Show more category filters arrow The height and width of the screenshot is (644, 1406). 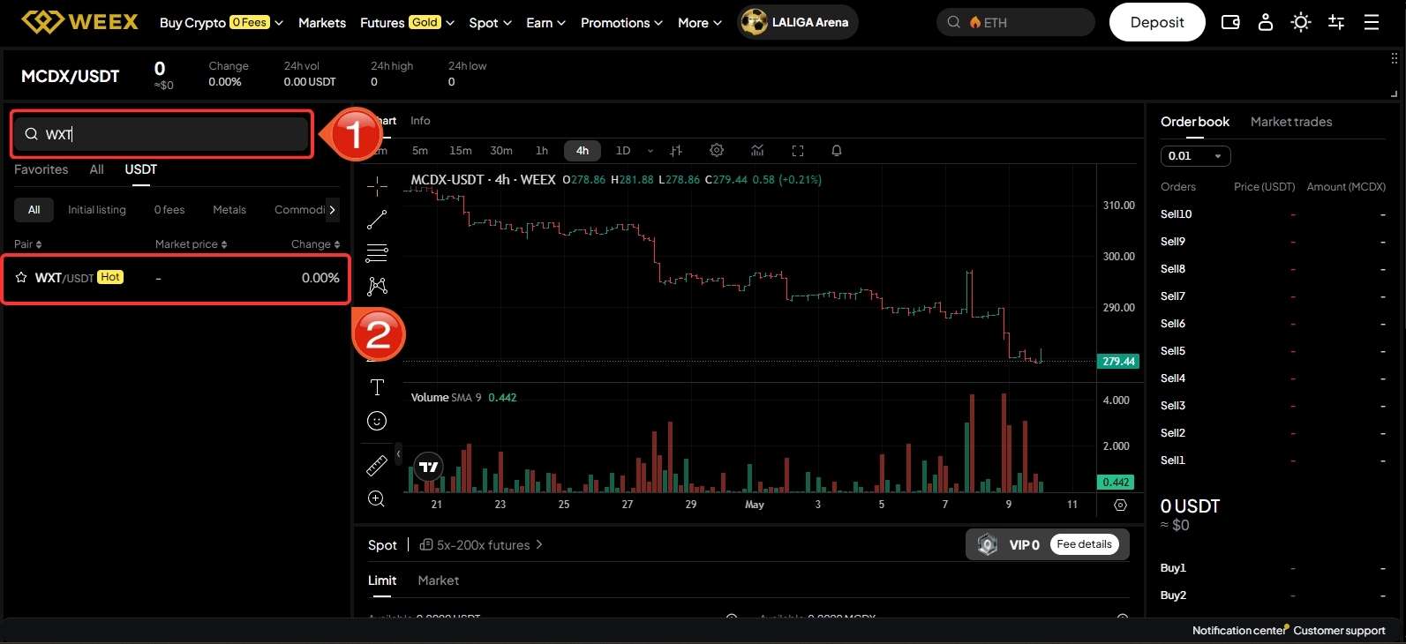point(332,210)
